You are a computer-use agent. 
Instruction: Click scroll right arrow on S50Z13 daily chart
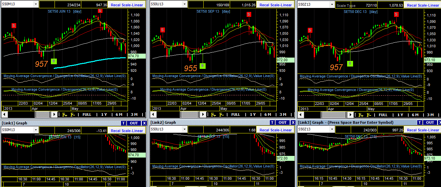coord(350,115)
